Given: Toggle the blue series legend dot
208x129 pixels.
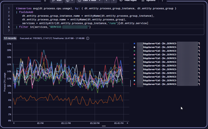Looking at the screenshot, I should click(x=135, y=44).
